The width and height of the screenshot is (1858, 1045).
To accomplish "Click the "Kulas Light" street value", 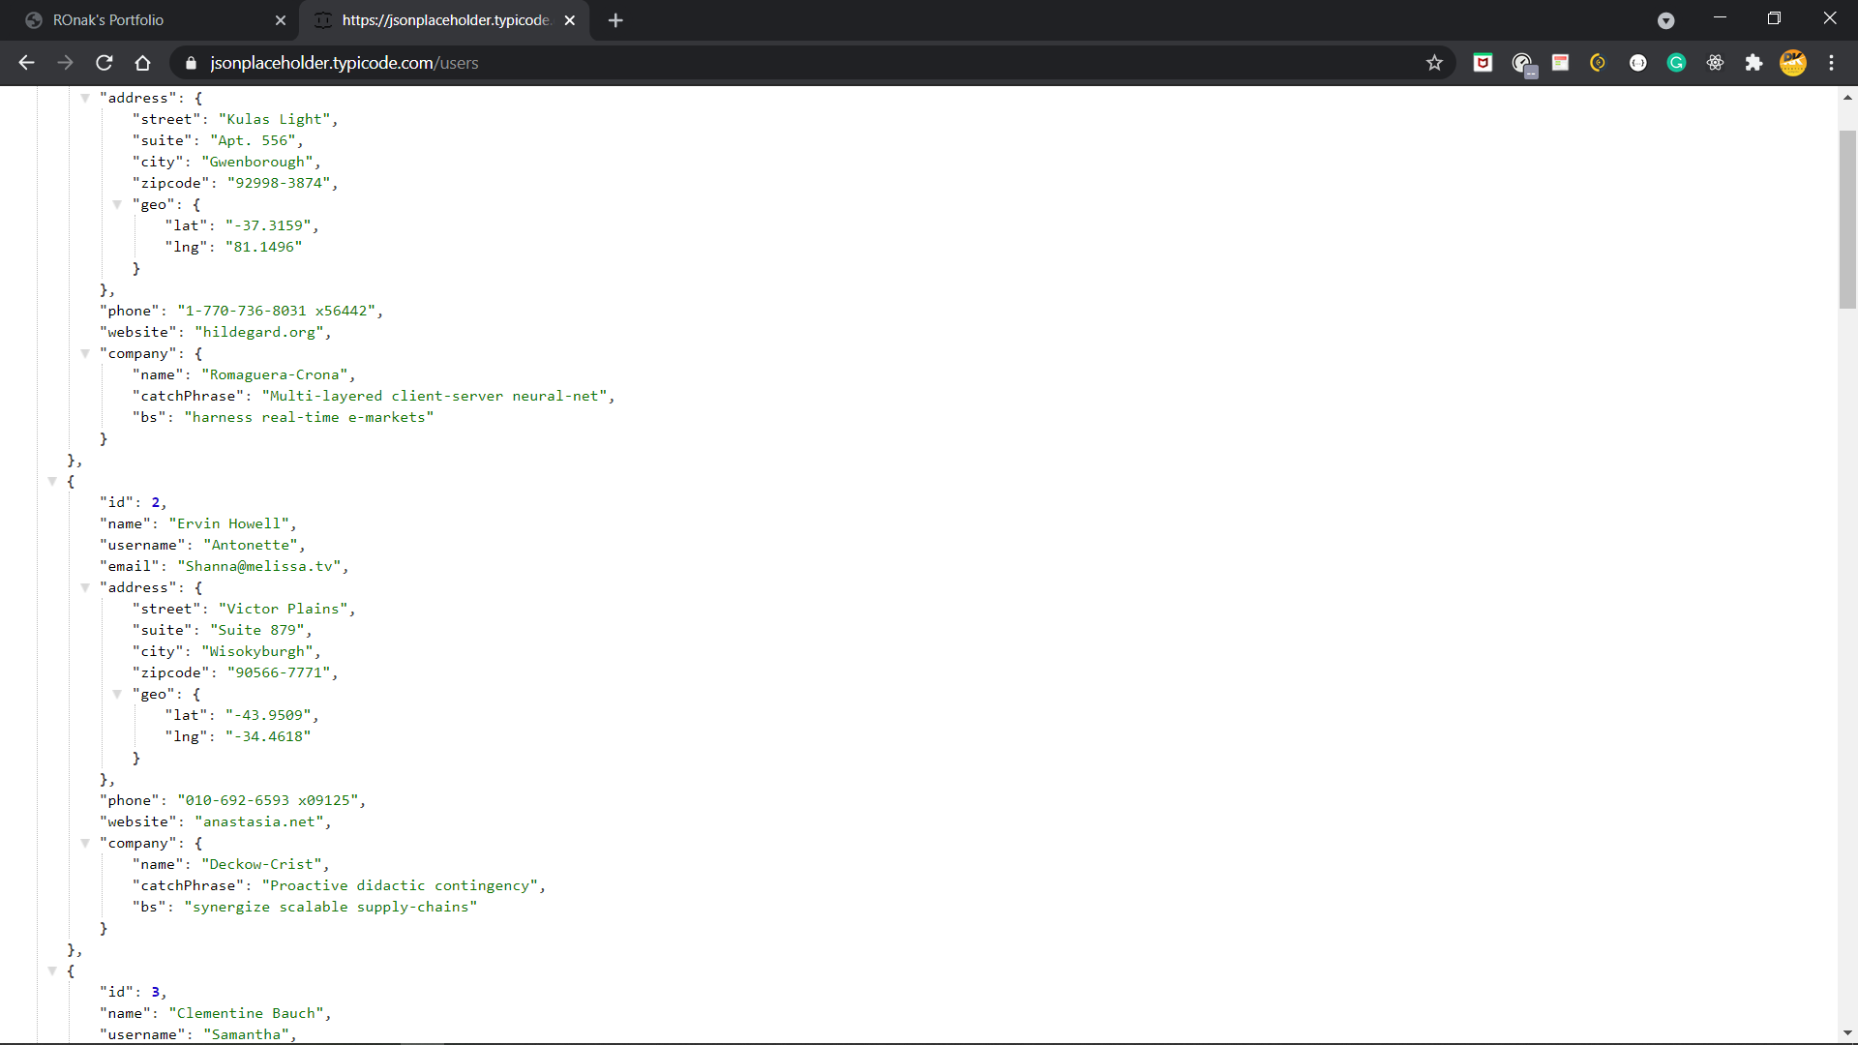I will coord(275,119).
